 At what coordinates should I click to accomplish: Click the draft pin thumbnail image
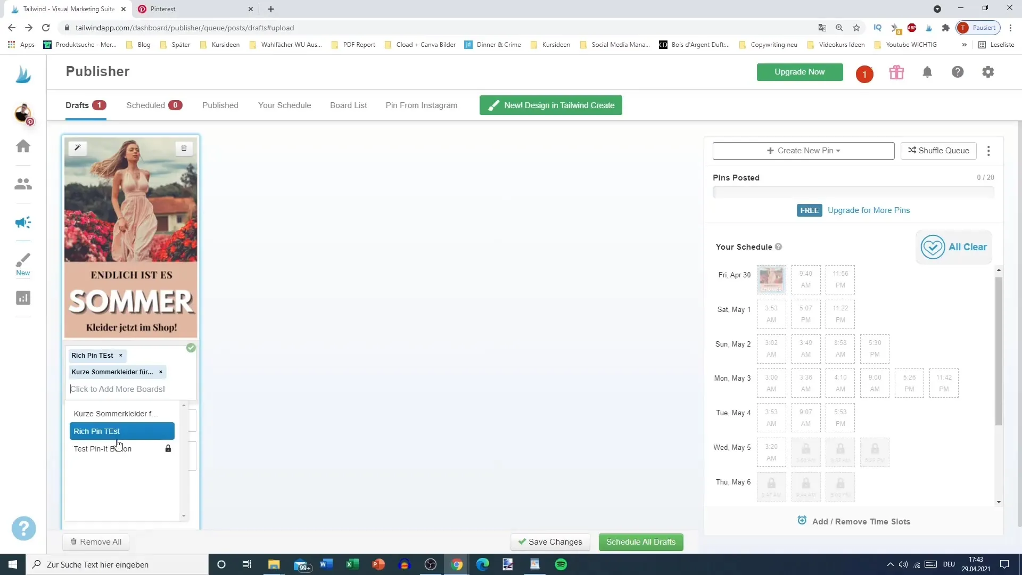pyautogui.click(x=131, y=237)
